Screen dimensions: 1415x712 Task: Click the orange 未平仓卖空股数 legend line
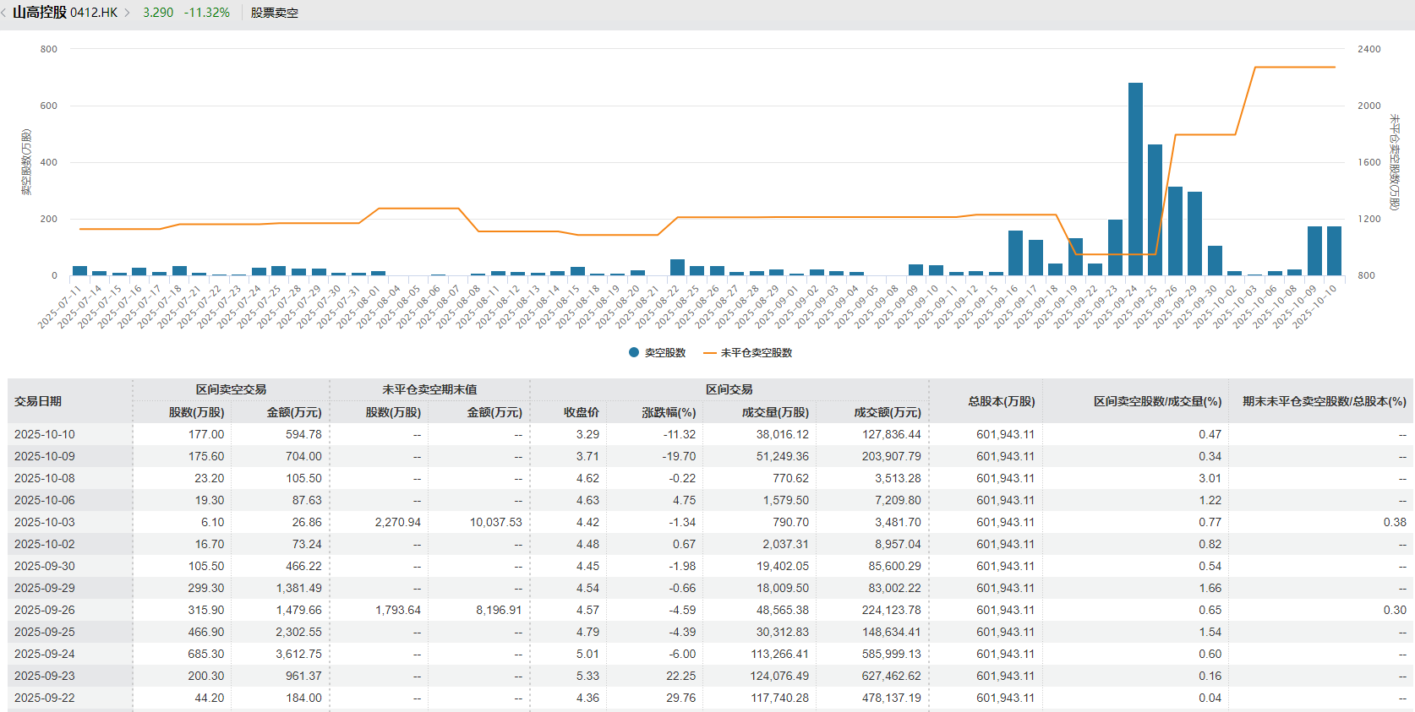tap(709, 353)
